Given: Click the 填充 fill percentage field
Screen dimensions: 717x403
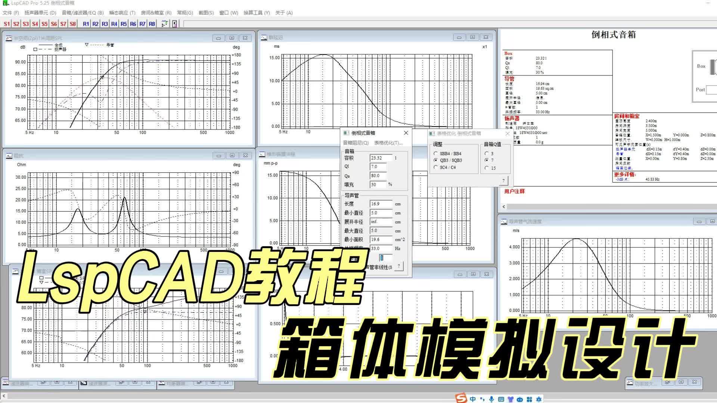Looking at the screenshot, I should [378, 185].
